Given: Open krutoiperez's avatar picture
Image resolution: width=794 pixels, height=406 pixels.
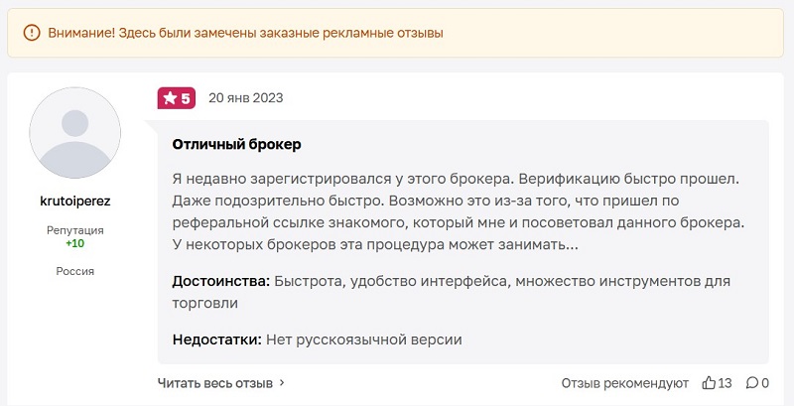Looking at the screenshot, I should click(75, 133).
